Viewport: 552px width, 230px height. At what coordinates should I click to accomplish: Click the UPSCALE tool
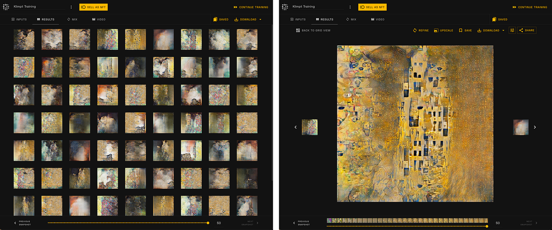(444, 30)
